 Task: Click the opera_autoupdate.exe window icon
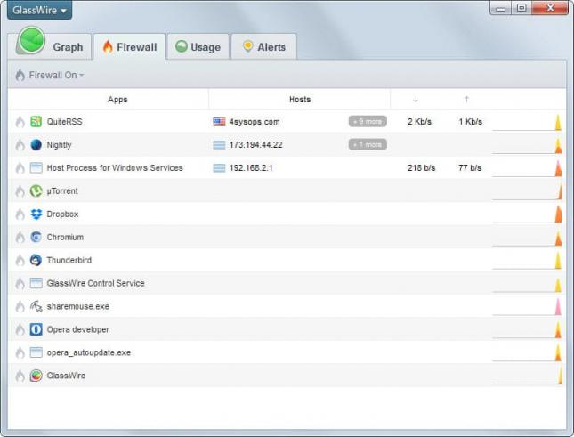point(36,352)
